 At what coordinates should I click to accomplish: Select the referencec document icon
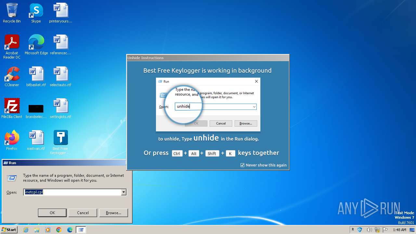pyautogui.click(x=60, y=45)
